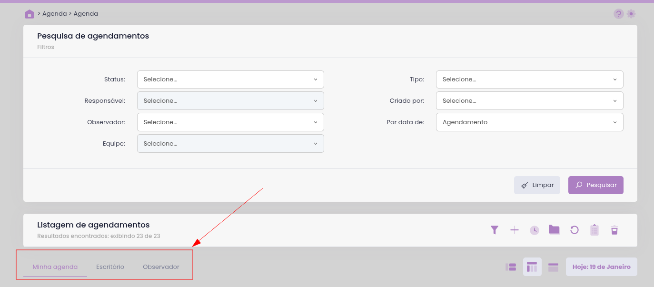Open the help question mark icon
This screenshot has height=287, width=654.
click(x=618, y=14)
